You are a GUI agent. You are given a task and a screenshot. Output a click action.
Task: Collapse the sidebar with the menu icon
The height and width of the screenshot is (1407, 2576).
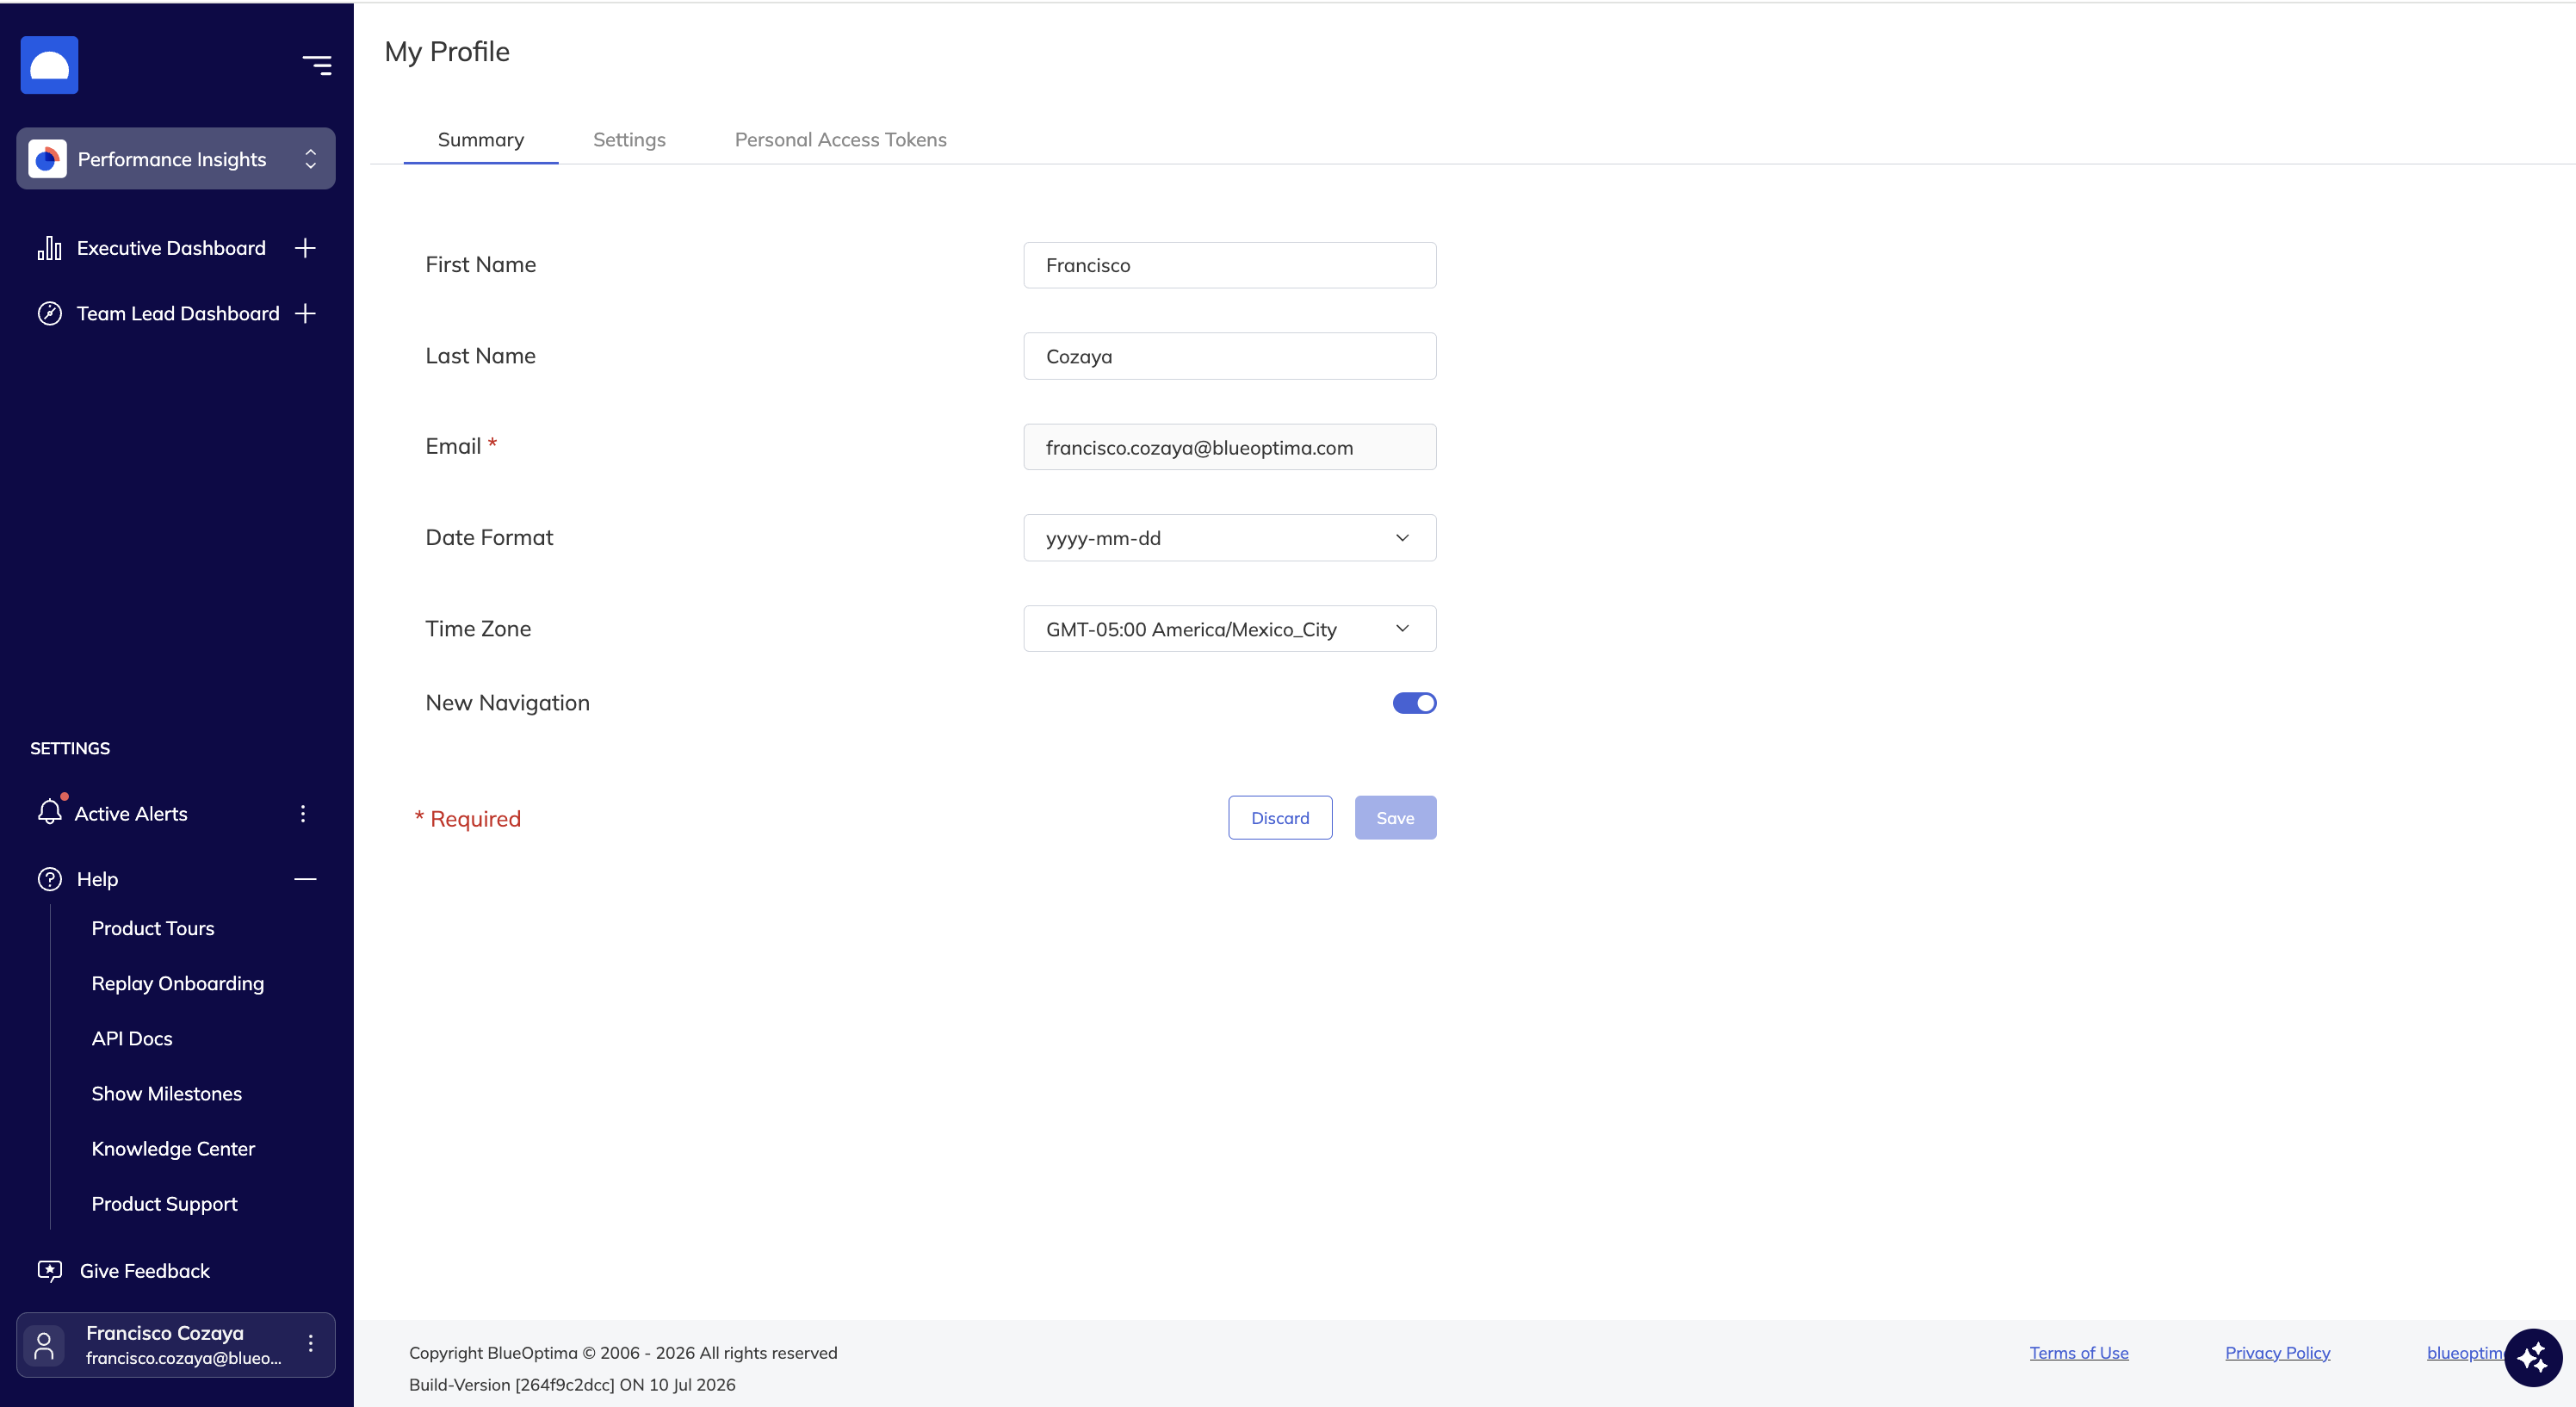(317, 66)
